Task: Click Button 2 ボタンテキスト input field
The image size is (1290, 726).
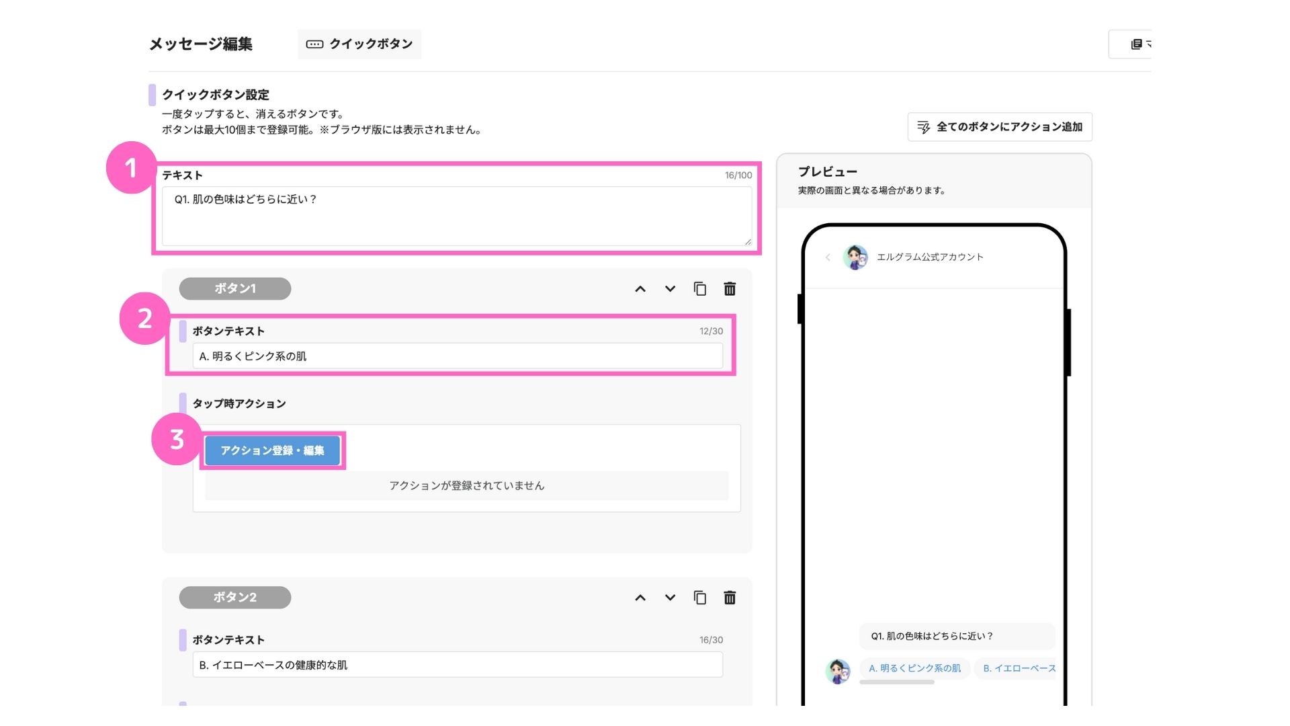Action: 457,665
